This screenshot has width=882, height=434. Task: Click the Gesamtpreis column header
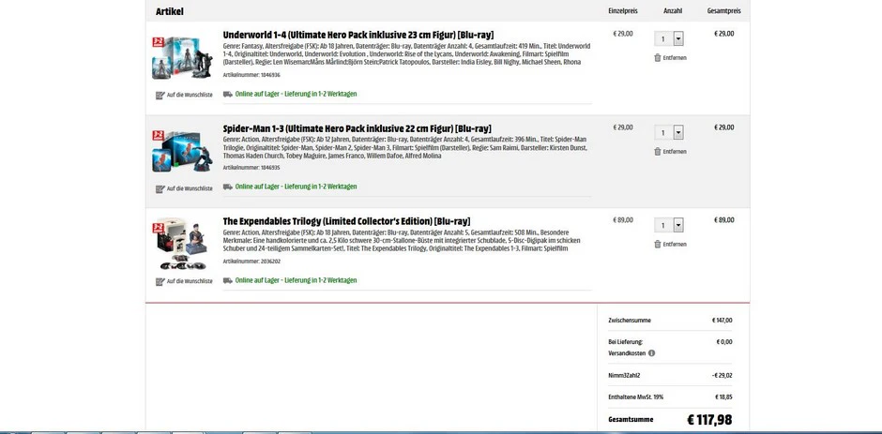(x=724, y=11)
